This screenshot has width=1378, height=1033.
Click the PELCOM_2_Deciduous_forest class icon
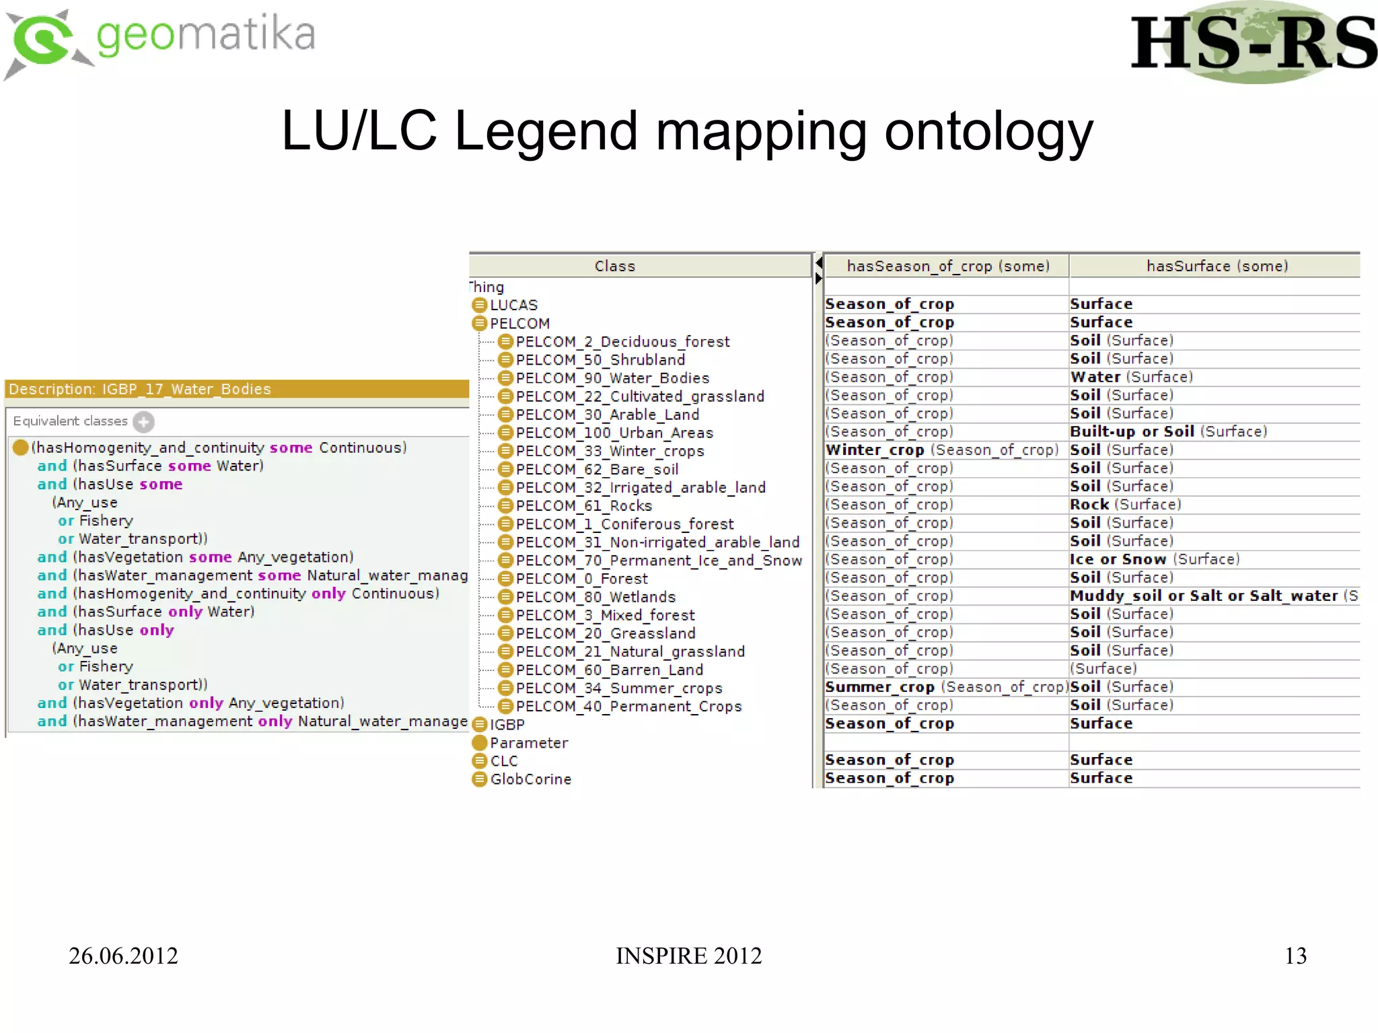pos(505,341)
